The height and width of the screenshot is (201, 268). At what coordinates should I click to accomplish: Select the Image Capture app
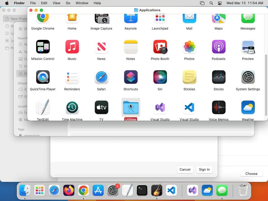(102, 19)
